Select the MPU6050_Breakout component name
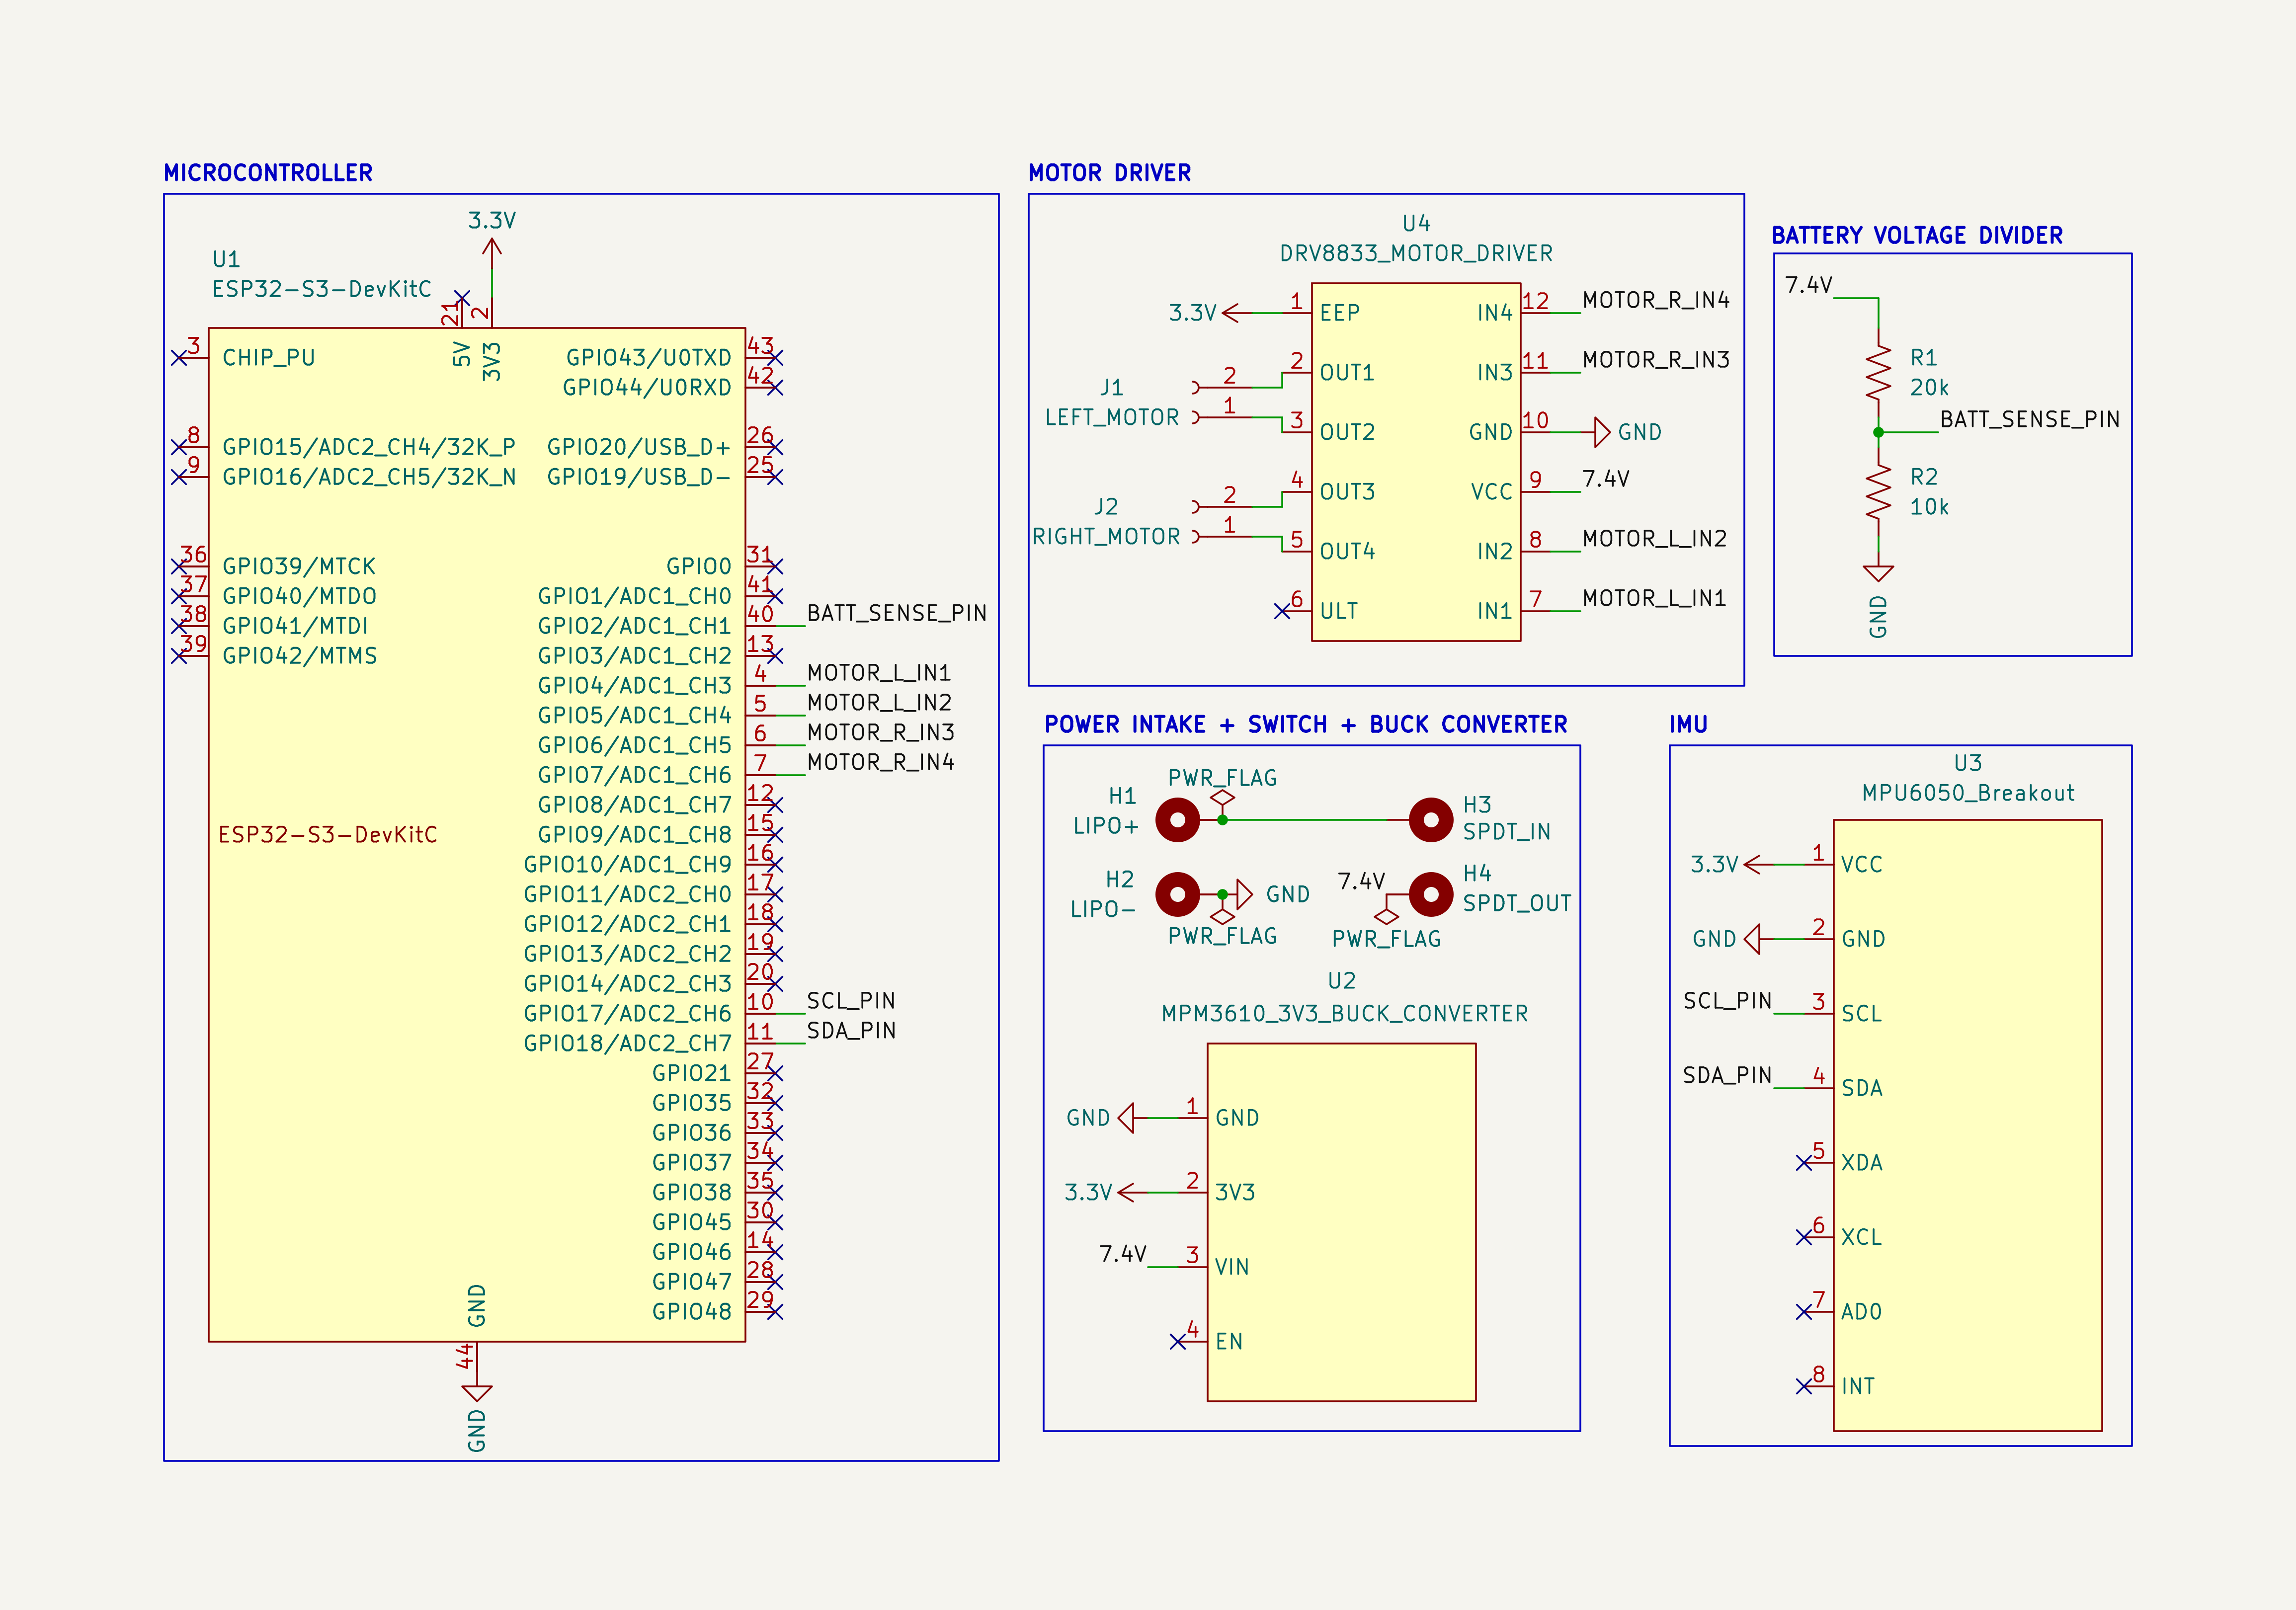The width and height of the screenshot is (2296, 1610). 1967,793
